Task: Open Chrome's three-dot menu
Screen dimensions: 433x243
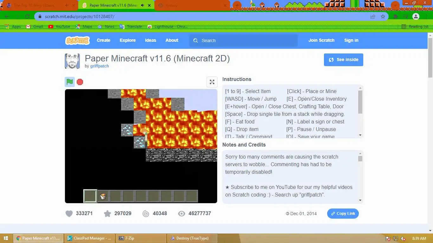Action: (x=426, y=16)
